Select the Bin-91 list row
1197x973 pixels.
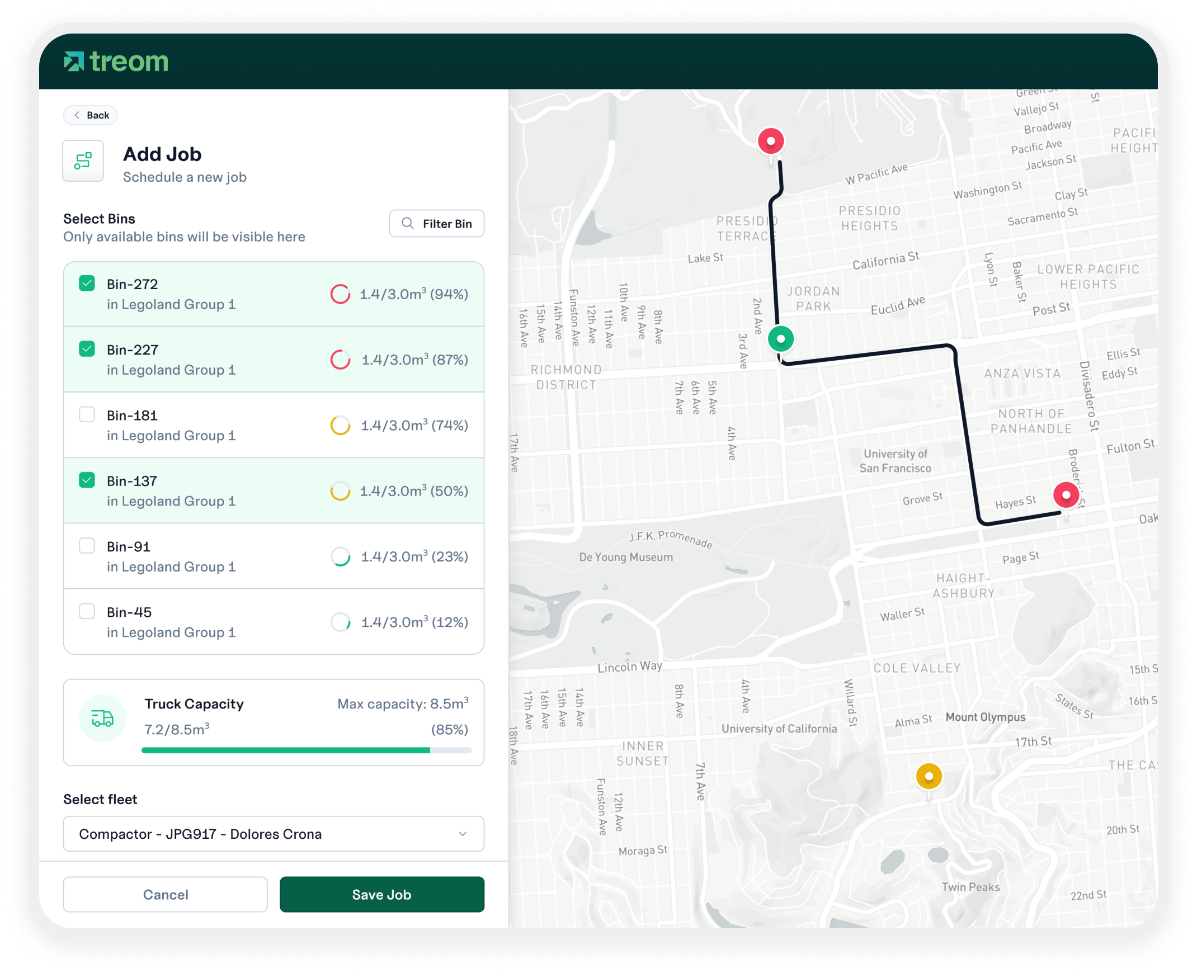(274, 556)
